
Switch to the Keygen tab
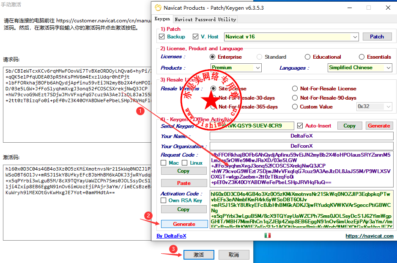[162, 19]
